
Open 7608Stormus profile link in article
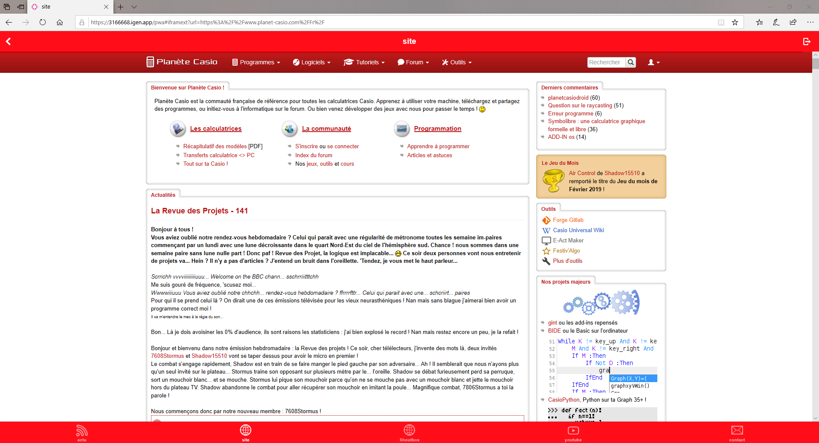(167, 356)
